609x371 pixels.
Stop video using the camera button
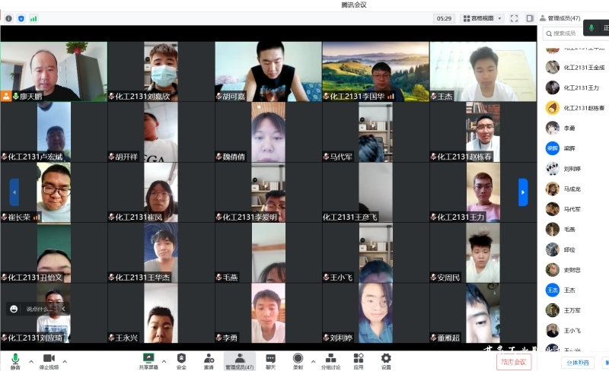[49, 359]
